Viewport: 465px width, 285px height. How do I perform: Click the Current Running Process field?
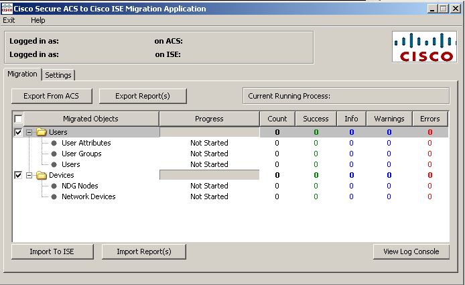(346, 96)
